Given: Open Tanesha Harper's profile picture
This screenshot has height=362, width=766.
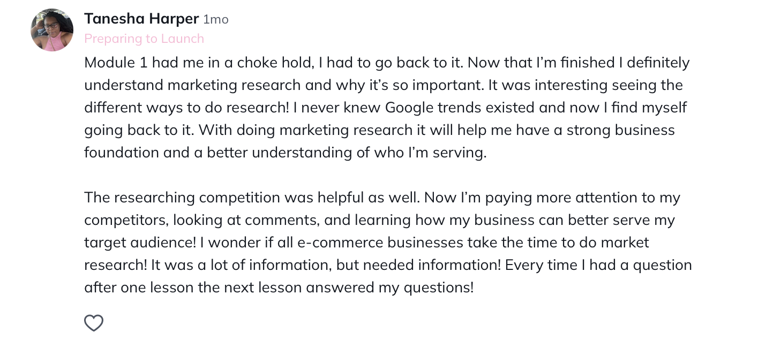Looking at the screenshot, I should [52, 30].
